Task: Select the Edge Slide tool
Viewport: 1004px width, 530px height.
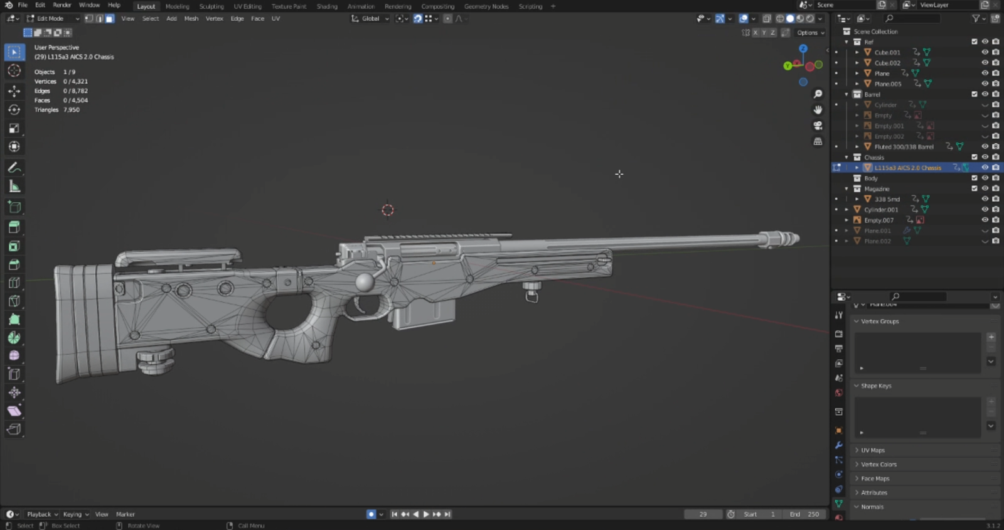Action: [x=14, y=374]
